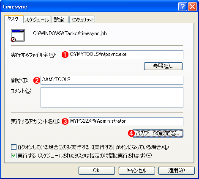Select the タスク tab
This screenshot has width=199, height=179.
(14, 19)
